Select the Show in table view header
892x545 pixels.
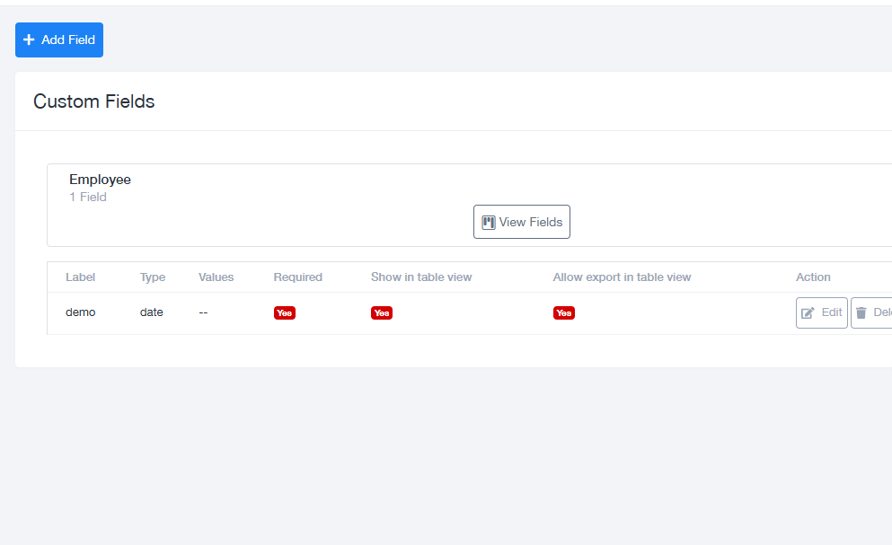coord(421,277)
